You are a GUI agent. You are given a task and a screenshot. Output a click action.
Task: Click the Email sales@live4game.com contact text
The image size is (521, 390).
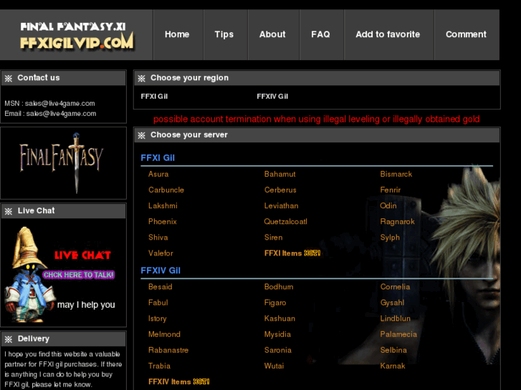point(50,114)
